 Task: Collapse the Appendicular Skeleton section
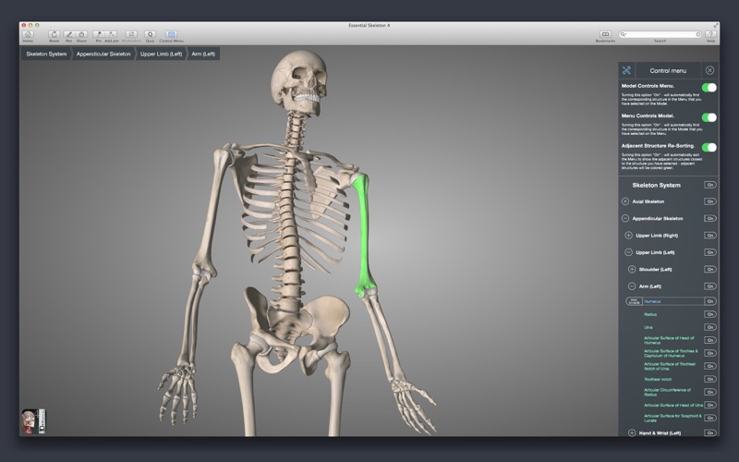coord(625,218)
